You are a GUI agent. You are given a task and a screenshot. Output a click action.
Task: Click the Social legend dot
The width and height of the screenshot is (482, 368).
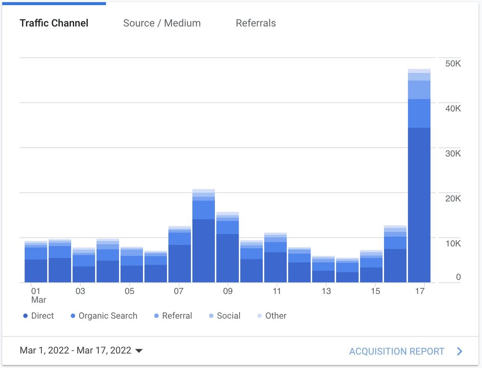coord(211,316)
